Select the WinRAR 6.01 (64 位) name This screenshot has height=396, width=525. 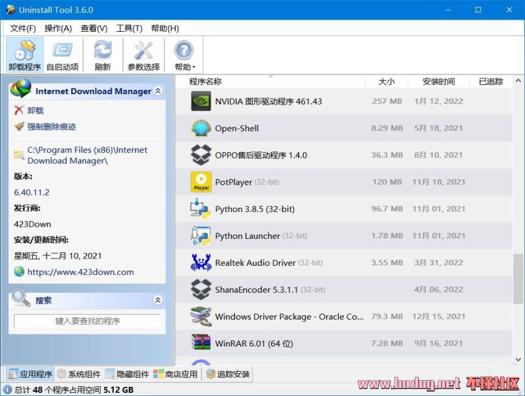point(254,343)
